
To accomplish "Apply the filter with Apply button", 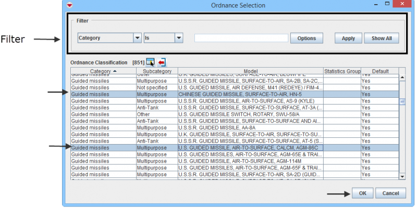I will pos(348,38).
